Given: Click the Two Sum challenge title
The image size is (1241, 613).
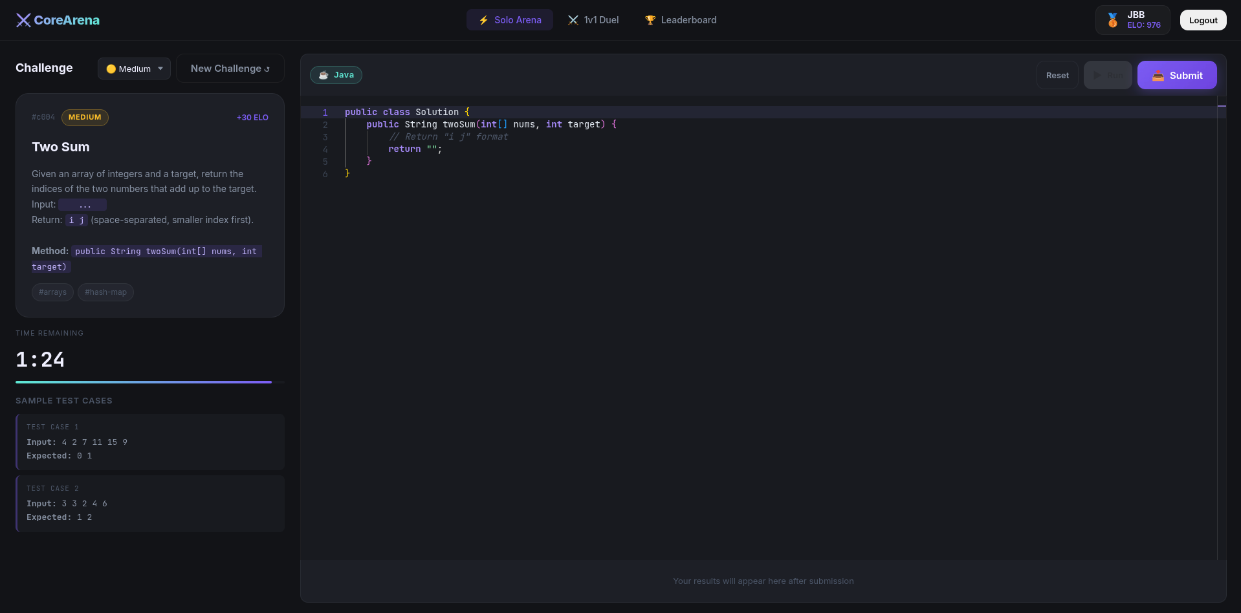Looking at the screenshot, I should point(61,147).
